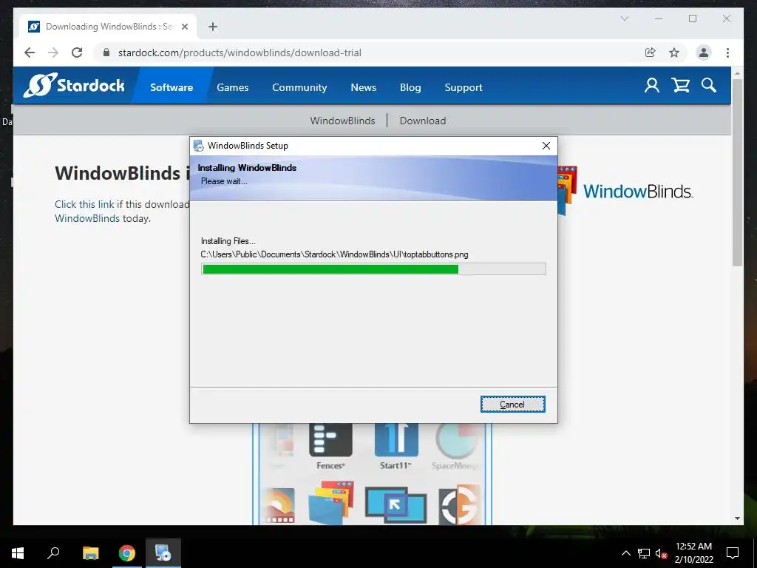Click the Stardock site search magnifier icon
Image resolution: width=757 pixels, height=568 pixels.
tap(709, 86)
